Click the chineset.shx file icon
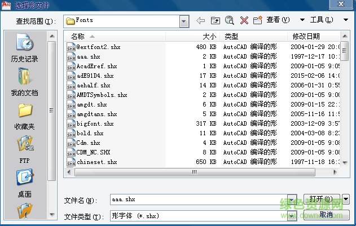Screen dimensions: 356x226 point(71,162)
